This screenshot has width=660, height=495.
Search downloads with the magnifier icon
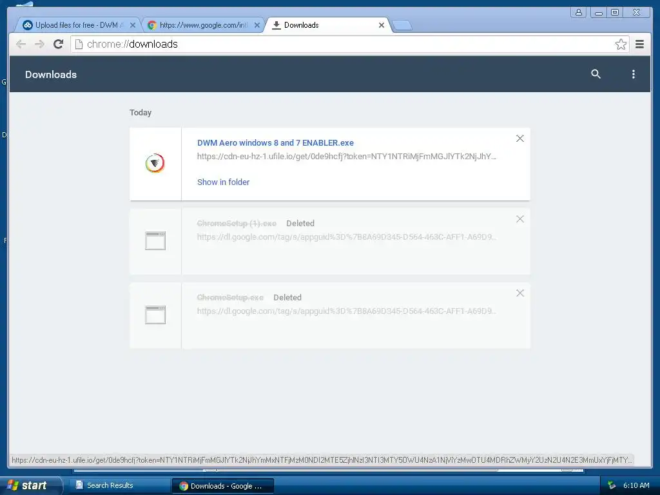pyautogui.click(x=596, y=74)
